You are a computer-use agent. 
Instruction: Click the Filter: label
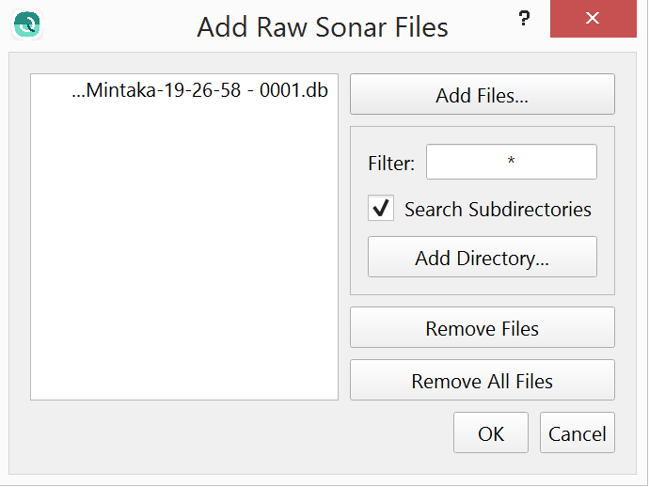click(x=390, y=164)
